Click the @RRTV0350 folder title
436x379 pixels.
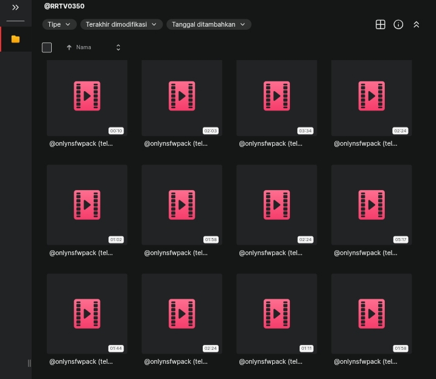pyautogui.click(x=64, y=6)
